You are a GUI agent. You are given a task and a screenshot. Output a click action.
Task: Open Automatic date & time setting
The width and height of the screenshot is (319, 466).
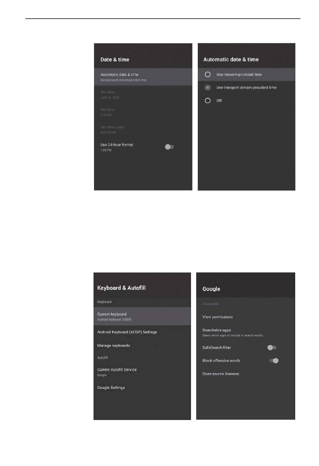point(143,77)
